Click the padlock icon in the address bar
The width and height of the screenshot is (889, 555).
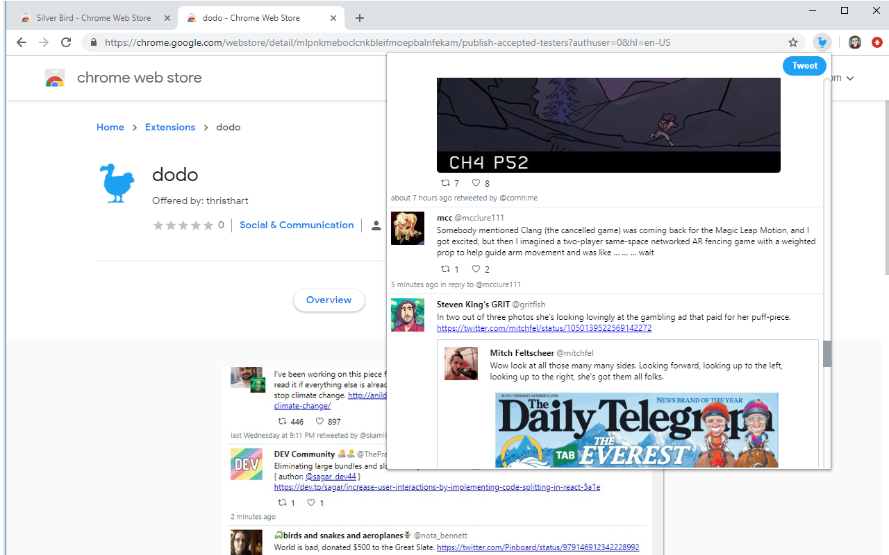click(x=93, y=42)
